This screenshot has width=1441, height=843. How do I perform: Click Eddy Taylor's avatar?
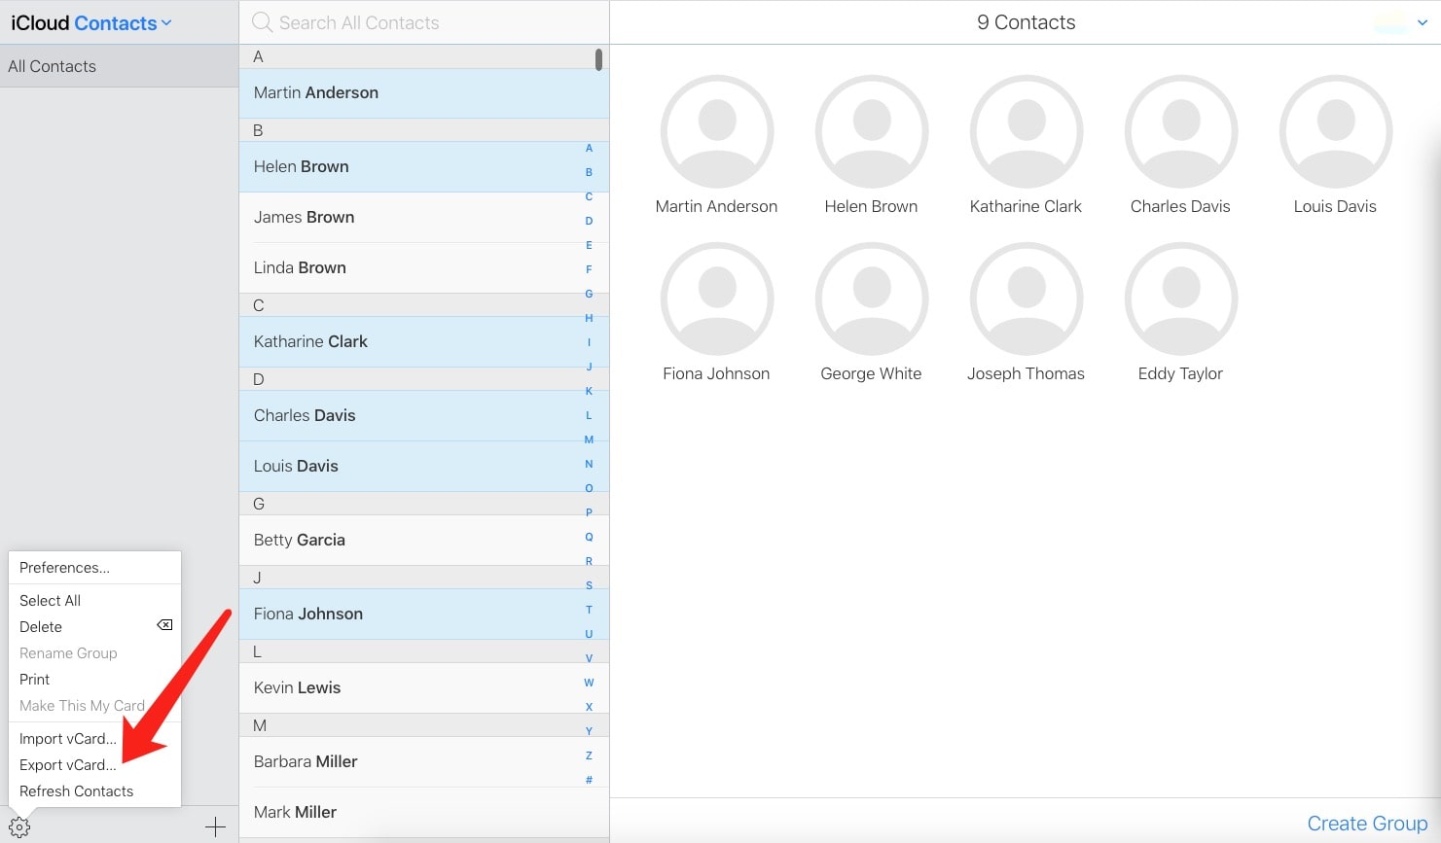pos(1180,299)
